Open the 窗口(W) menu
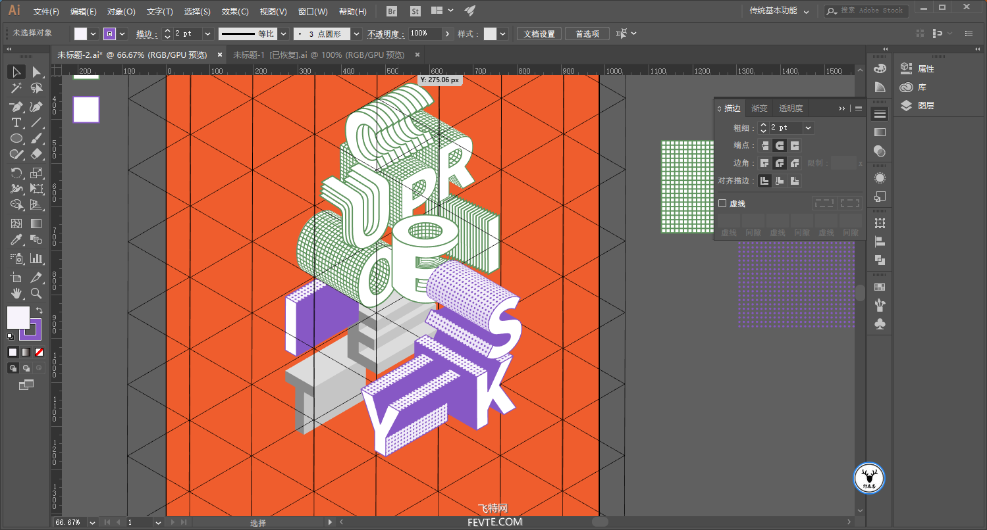Viewport: 987px width, 530px height. click(313, 12)
